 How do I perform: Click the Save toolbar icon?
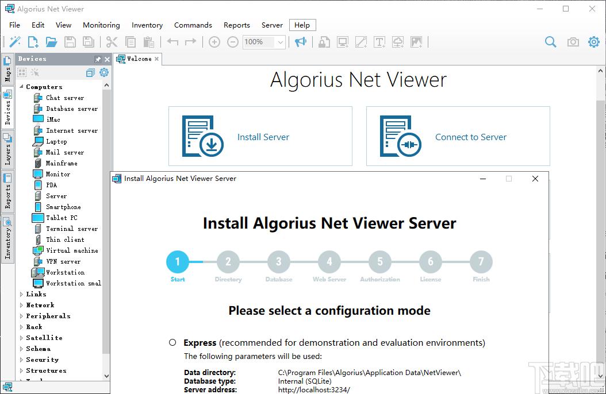(x=70, y=42)
